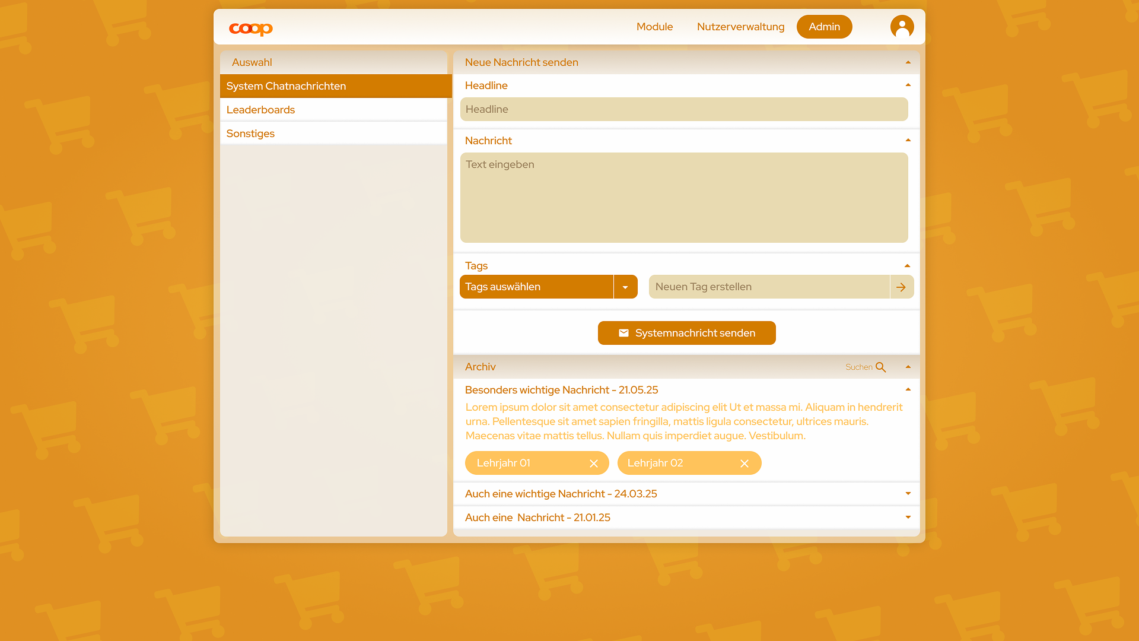1139x641 pixels.
Task: Click into the Headline input field
Action: pos(683,109)
